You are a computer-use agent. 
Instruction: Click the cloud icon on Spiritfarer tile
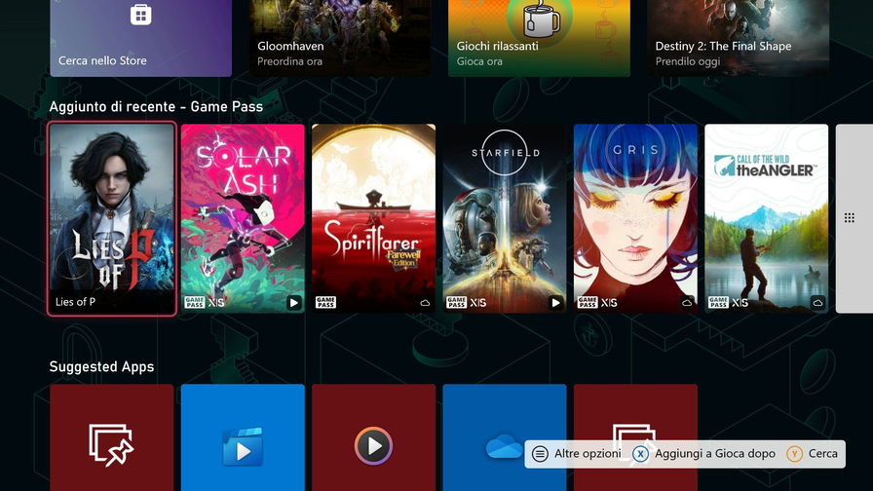click(x=425, y=303)
